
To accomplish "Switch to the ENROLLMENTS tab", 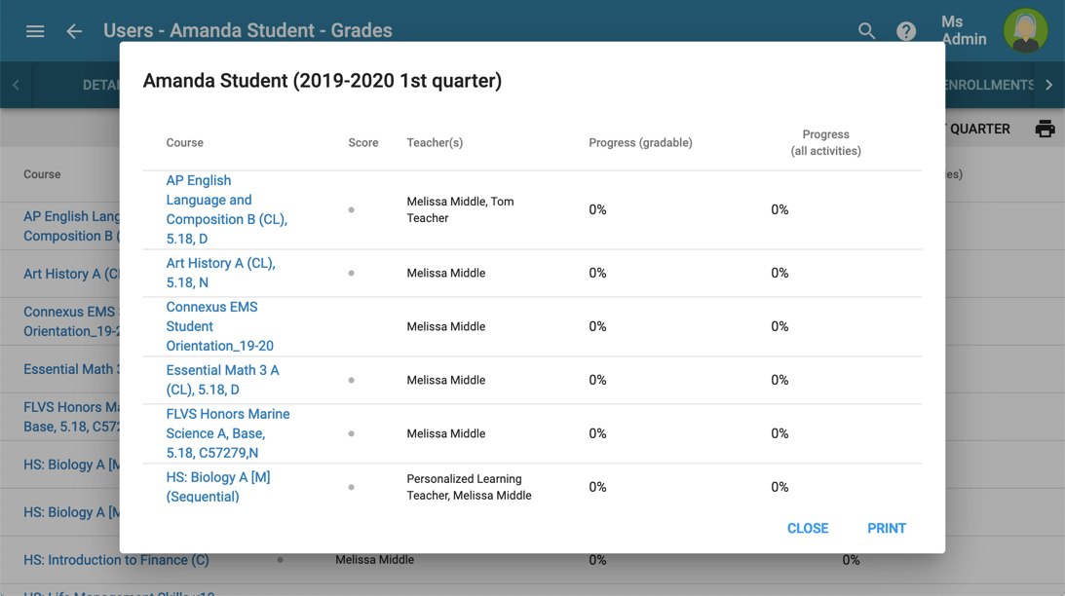I will [987, 85].
